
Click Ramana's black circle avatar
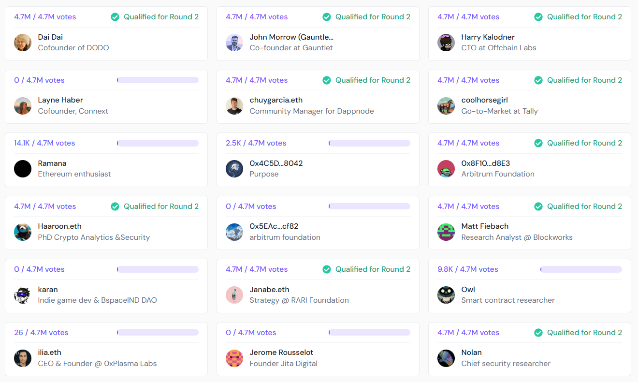pyautogui.click(x=22, y=169)
